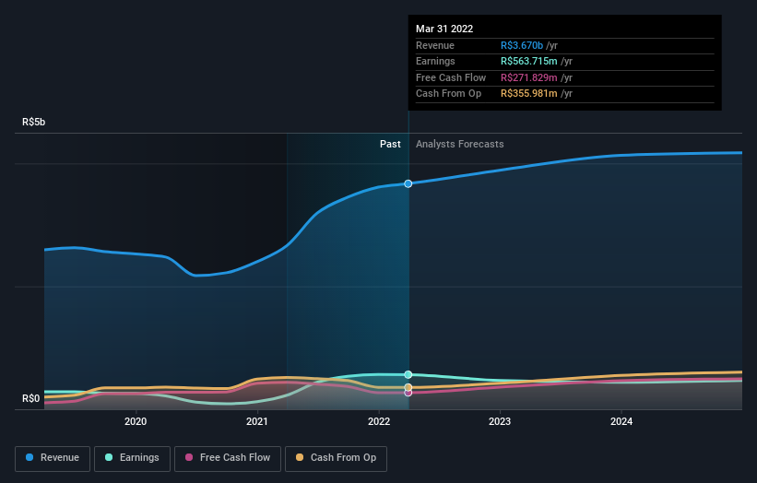Screen dimensions: 757x483
Task: Toggle the Free Cash Flow legend series
Action: coord(228,458)
